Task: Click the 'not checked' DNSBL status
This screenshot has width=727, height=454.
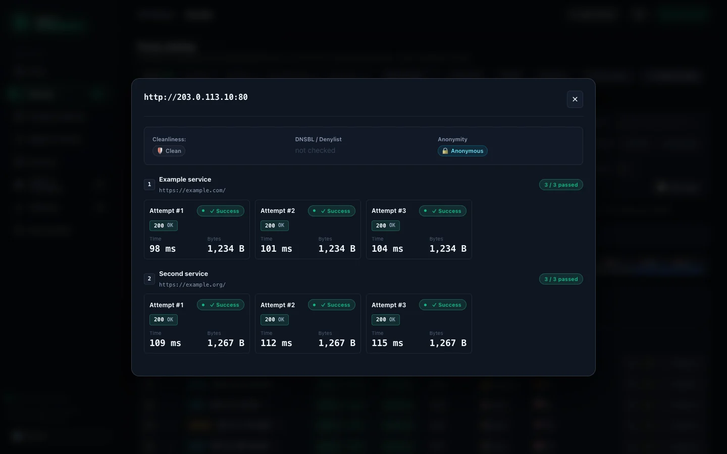Action: coord(315,150)
